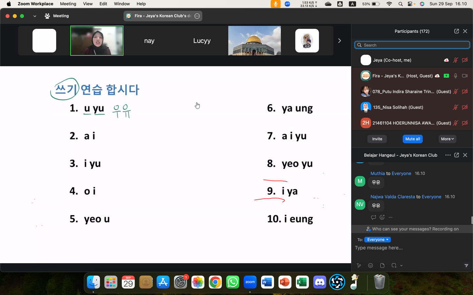The height and width of the screenshot is (295, 473).
Task: Reply to Najwa Valda Claresta's message
Action: click(373, 217)
